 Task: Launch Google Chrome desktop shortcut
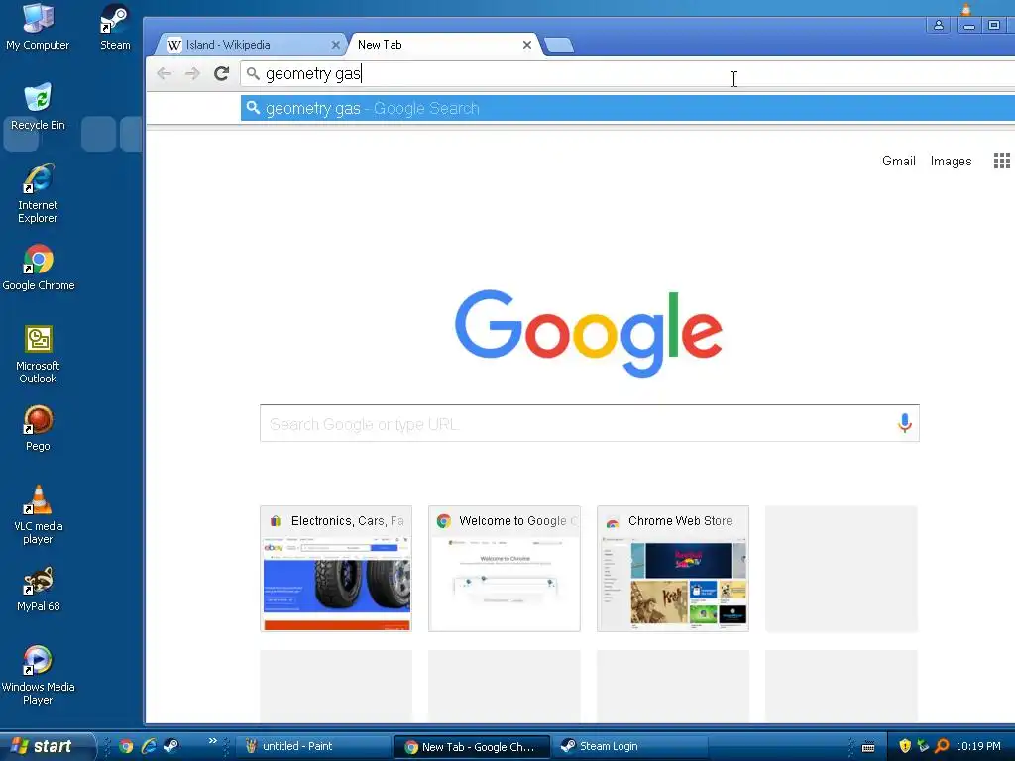pyautogui.click(x=39, y=268)
